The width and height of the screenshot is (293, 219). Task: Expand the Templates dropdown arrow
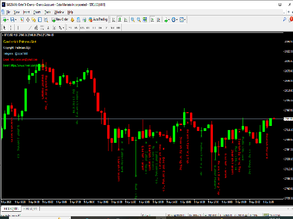pyautogui.click(x=185, y=20)
